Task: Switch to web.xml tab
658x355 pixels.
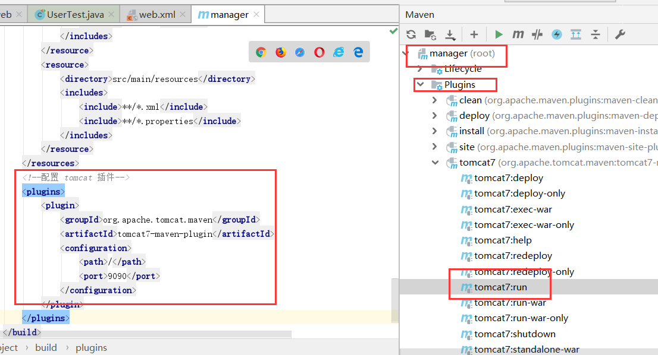Action: point(157,15)
